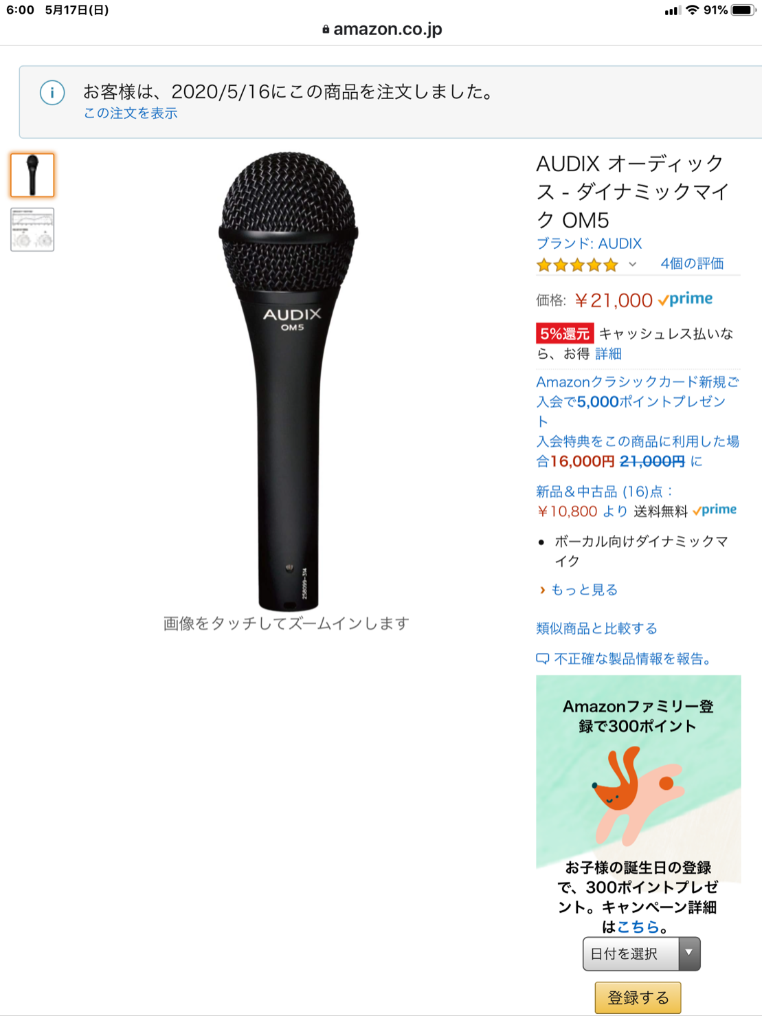This screenshot has height=1016, width=762.
Task: Click the speech bubble report icon
Action: pyautogui.click(x=542, y=659)
